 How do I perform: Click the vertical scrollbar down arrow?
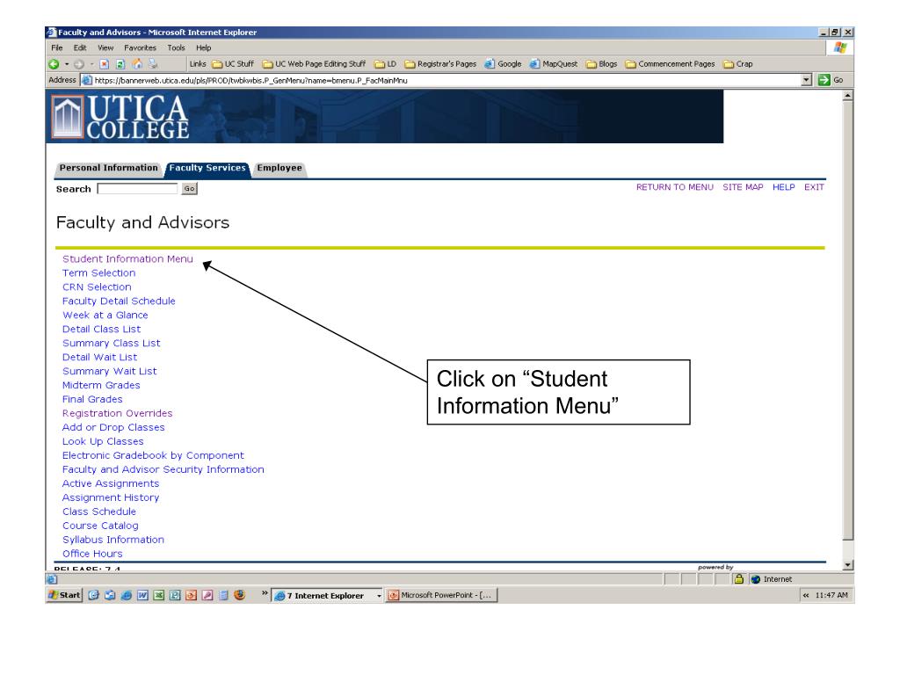tap(848, 565)
